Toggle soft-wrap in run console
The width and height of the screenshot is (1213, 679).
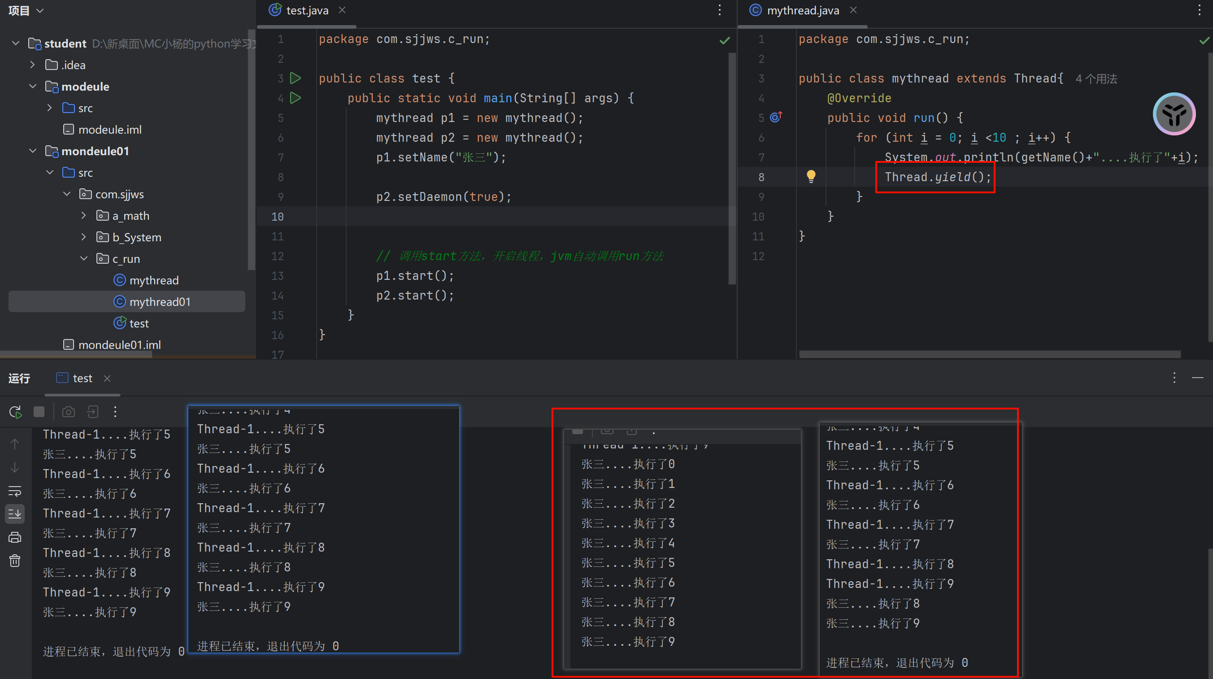click(15, 491)
